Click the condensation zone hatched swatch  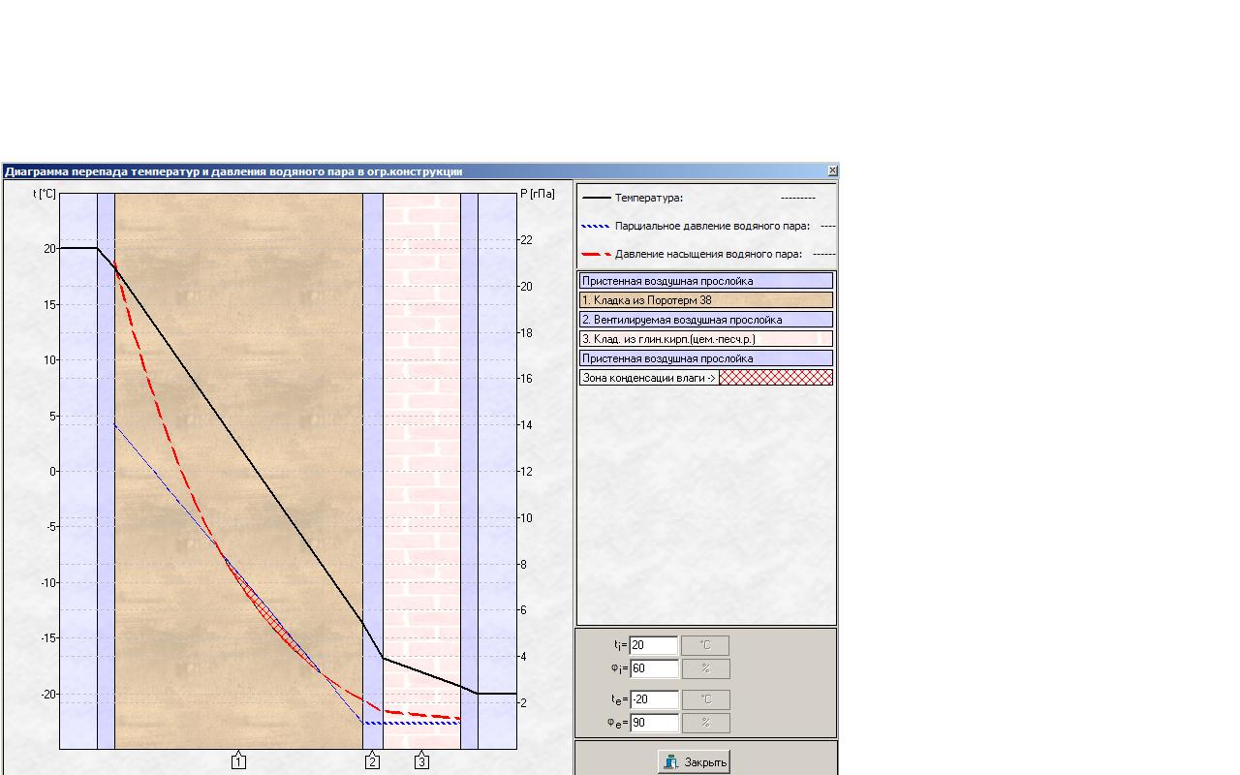click(x=776, y=378)
